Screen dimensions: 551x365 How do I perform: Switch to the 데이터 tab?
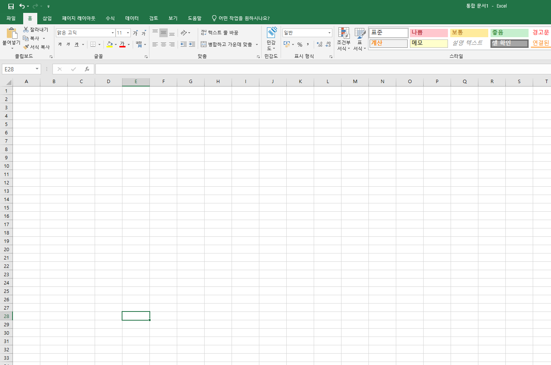pos(132,18)
